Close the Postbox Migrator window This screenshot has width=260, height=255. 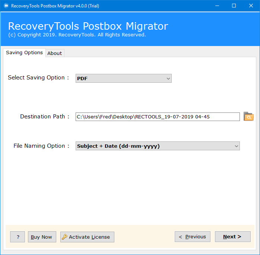[251, 6]
